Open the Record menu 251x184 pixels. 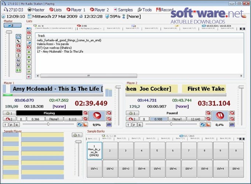165,10
